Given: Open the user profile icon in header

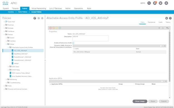Looking at the screenshot, I should [x=161, y=3].
